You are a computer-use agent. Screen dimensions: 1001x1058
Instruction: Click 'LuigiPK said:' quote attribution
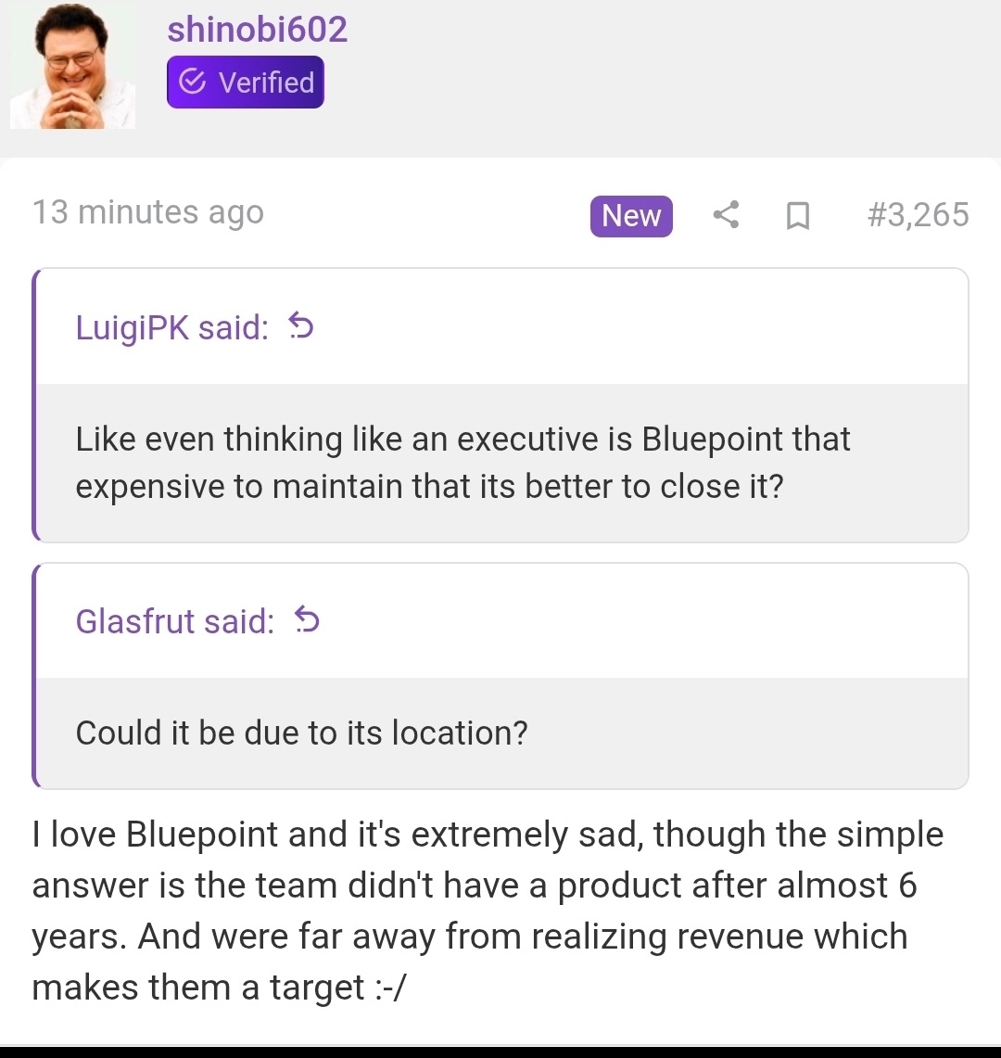tap(172, 327)
